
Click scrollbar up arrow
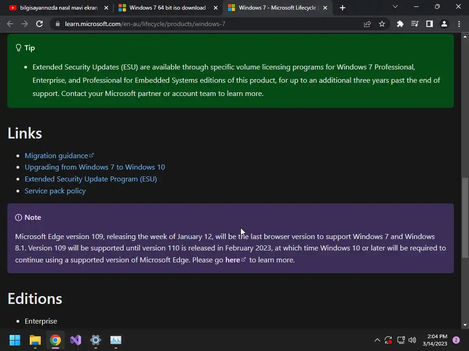465,37
